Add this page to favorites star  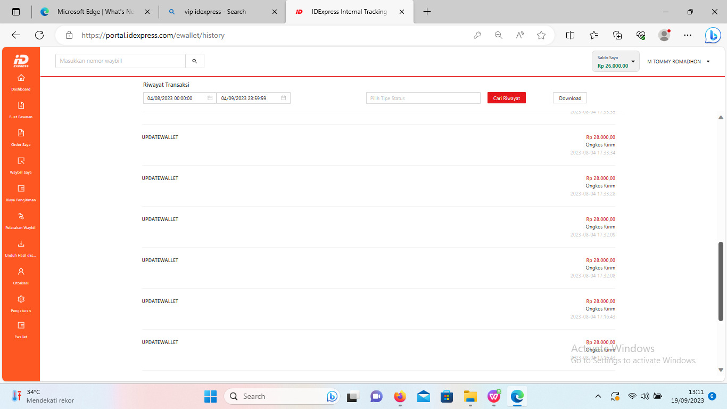[541, 35]
